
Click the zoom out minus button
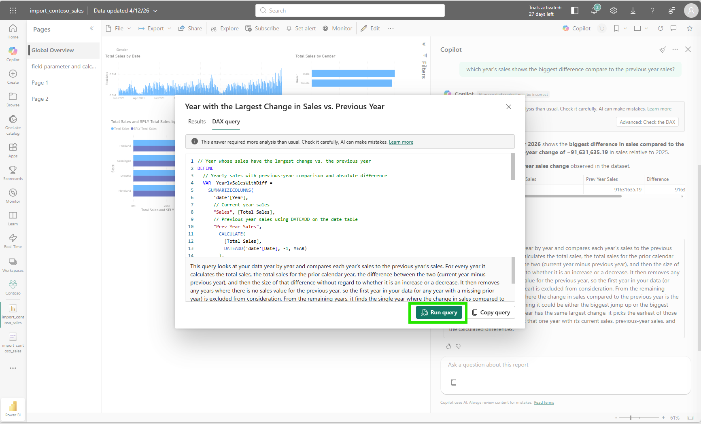[x=616, y=418]
